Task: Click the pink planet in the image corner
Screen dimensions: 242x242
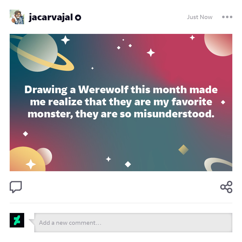Action: point(218,45)
